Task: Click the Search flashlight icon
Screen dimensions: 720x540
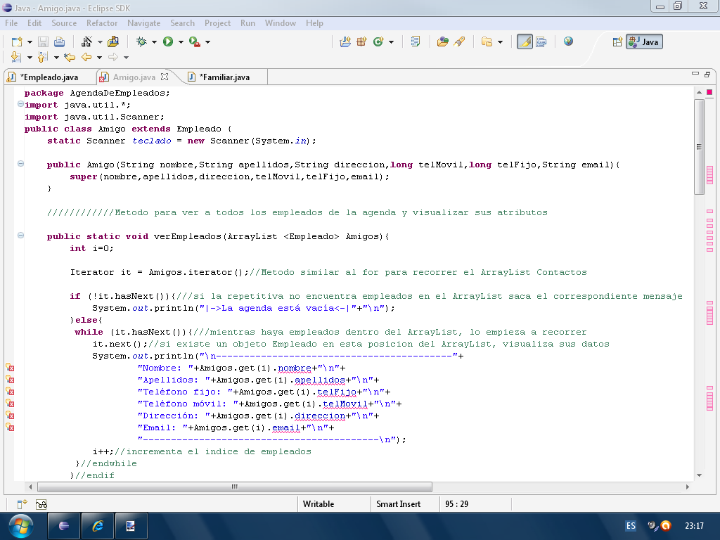Action: (x=459, y=41)
